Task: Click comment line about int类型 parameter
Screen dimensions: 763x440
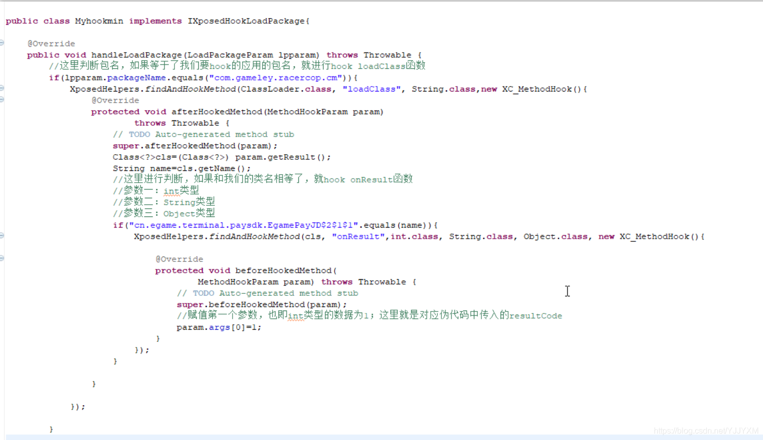Action: pos(156,191)
